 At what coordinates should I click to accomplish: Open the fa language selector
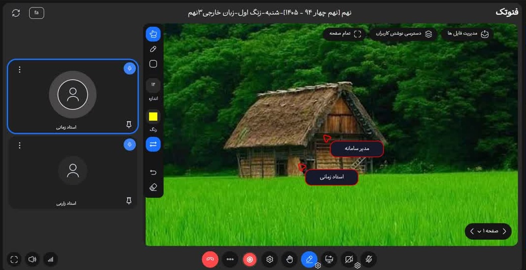click(37, 13)
